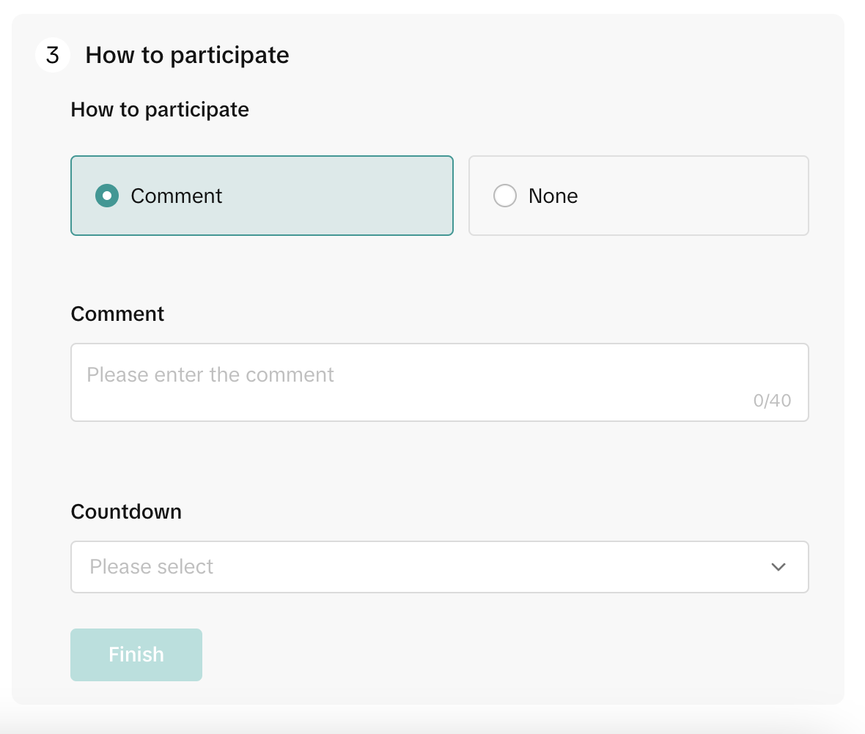Open the Countdown "Please select" dropdown
This screenshot has height=734, width=865.
click(x=439, y=567)
